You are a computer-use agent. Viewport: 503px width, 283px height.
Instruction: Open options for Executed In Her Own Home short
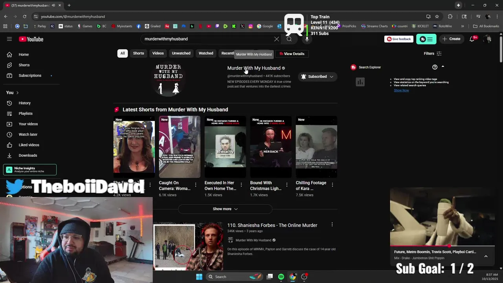click(241, 185)
